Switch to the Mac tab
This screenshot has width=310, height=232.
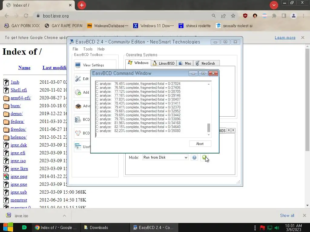(185, 63)
